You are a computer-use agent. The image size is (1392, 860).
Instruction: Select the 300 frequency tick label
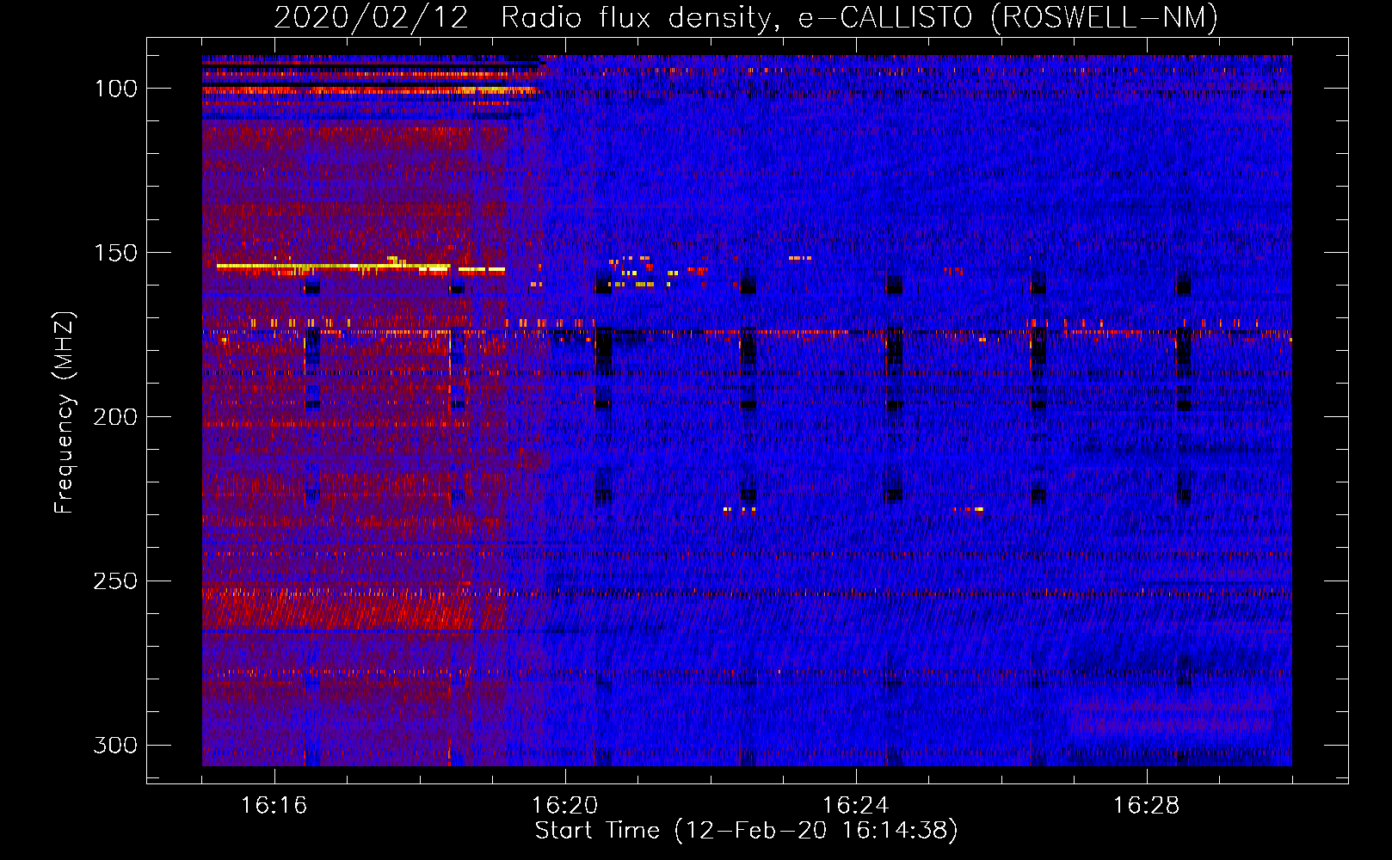[x=115, y=745]
